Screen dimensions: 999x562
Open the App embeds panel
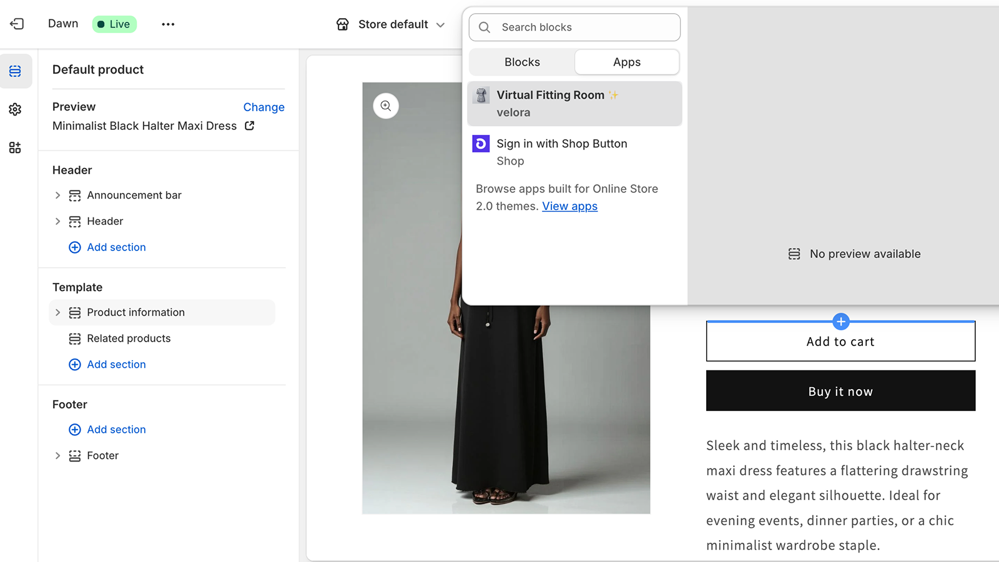(15, 147)
